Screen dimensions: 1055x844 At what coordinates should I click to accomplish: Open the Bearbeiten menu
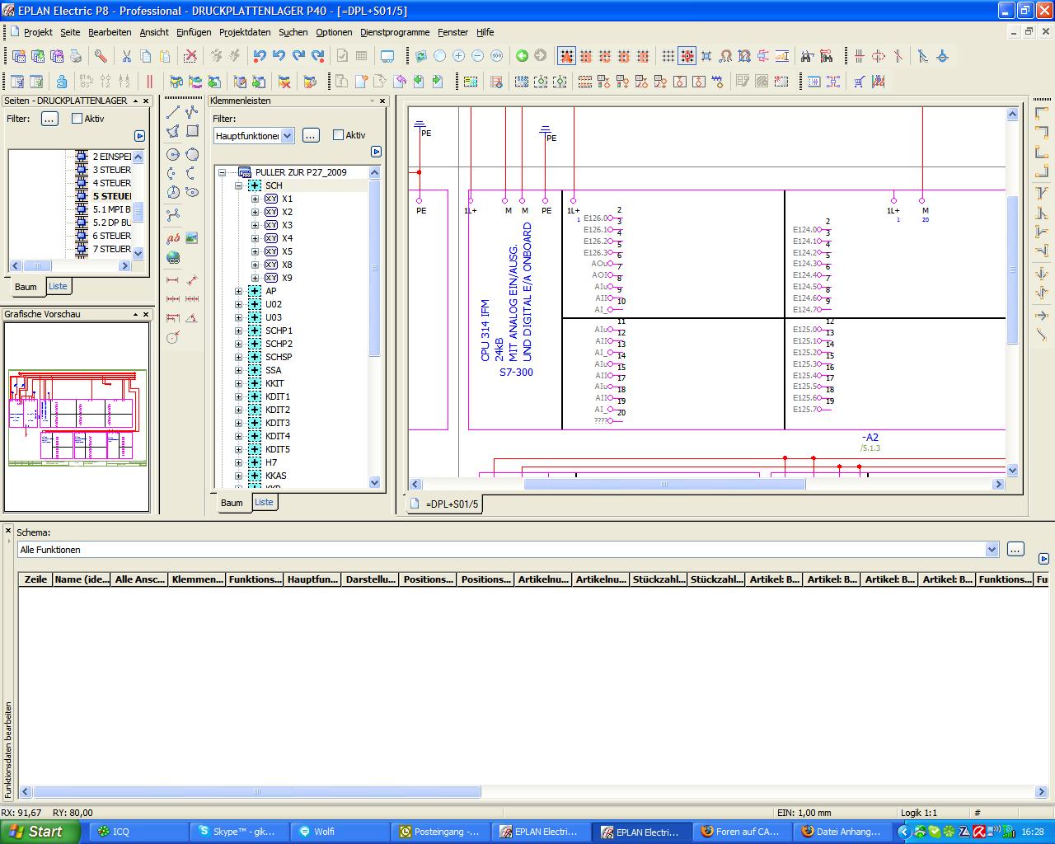pyautogui.click(x=110, y=32)
